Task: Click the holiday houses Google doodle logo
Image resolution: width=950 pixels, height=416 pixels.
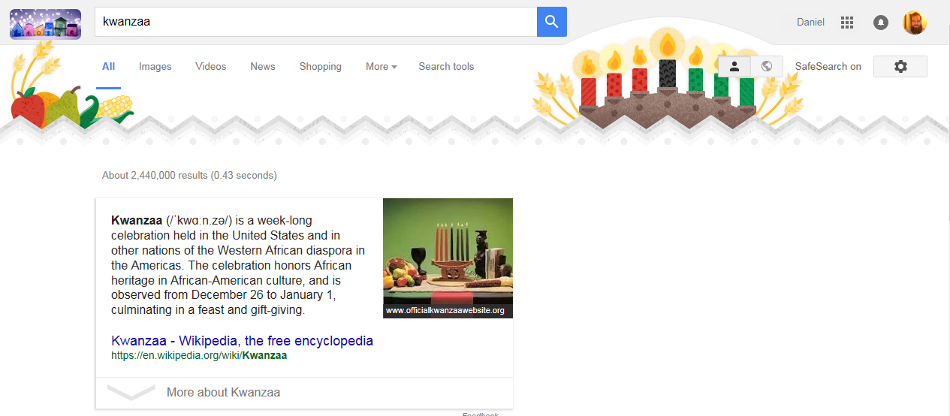Action: click(x=45, y=24)
